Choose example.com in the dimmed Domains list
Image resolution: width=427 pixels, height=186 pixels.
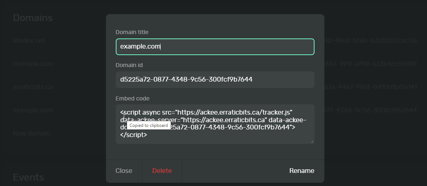pos(33,110)
